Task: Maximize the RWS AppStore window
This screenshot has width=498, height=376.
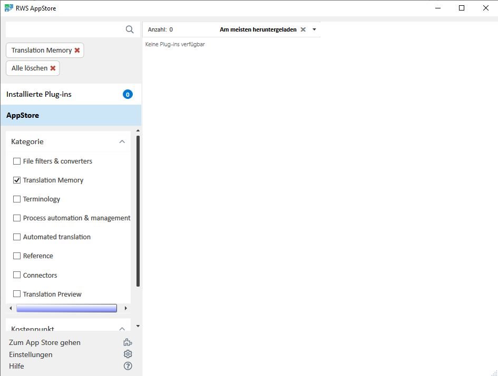Action: pyautogui.click(x=462, y=8)
